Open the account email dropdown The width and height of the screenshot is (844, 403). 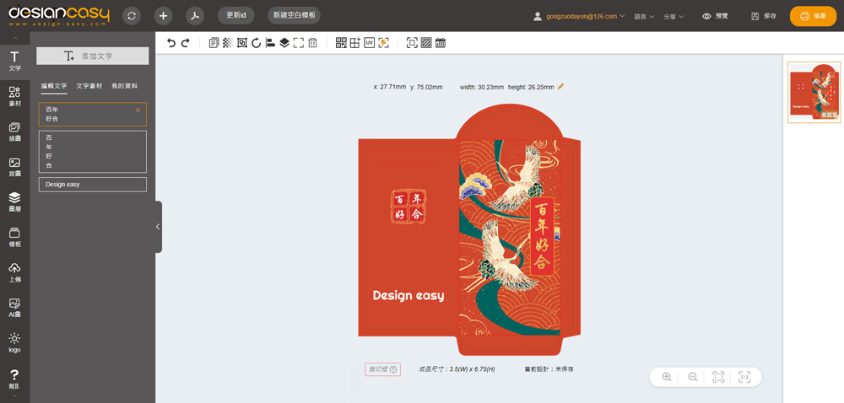click(579, 16)
